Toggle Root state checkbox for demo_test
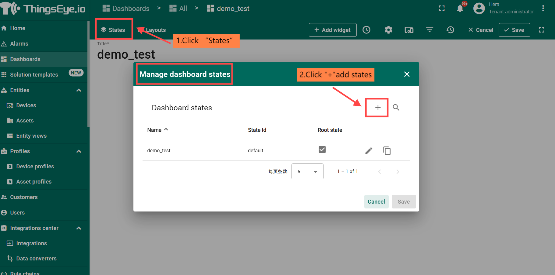 pyautogui.click(x=322, y=150)
